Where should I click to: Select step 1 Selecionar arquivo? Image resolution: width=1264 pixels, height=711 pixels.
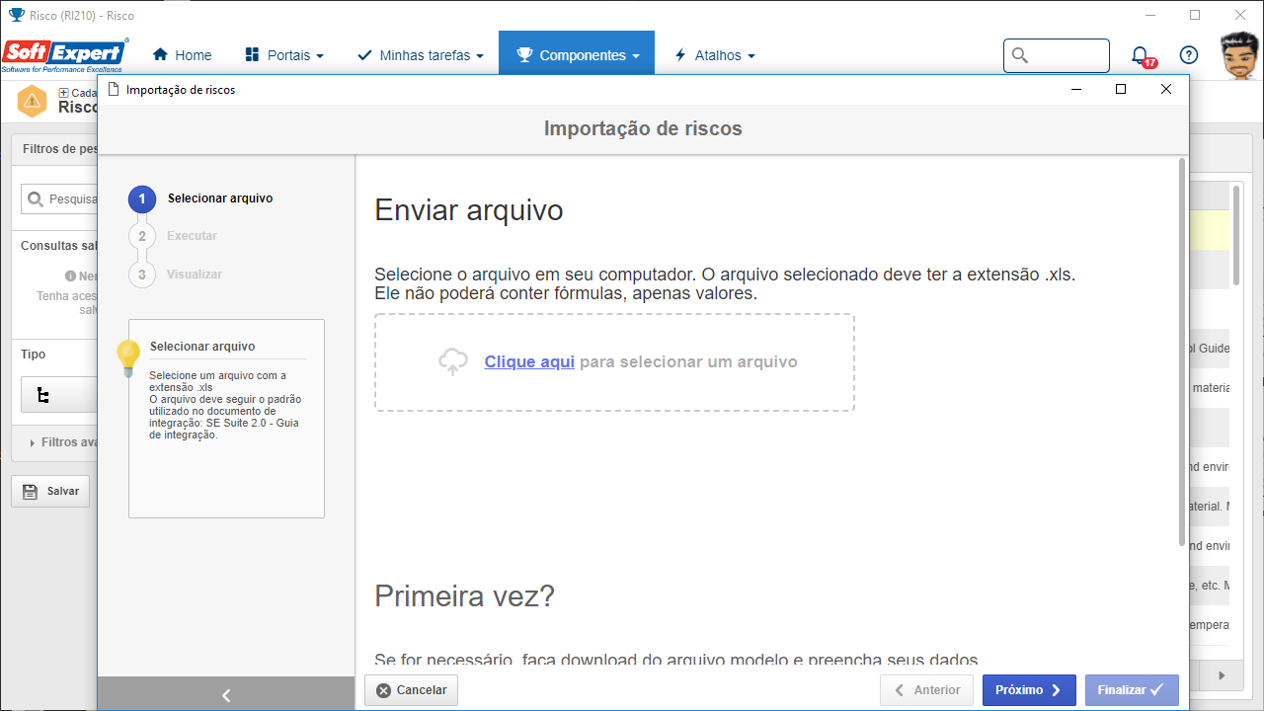point(201,198)
